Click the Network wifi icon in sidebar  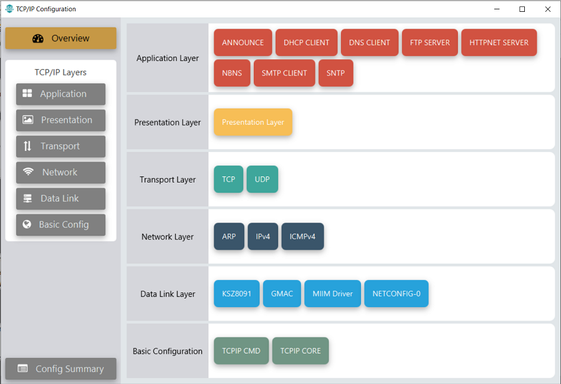click(28, 172)
